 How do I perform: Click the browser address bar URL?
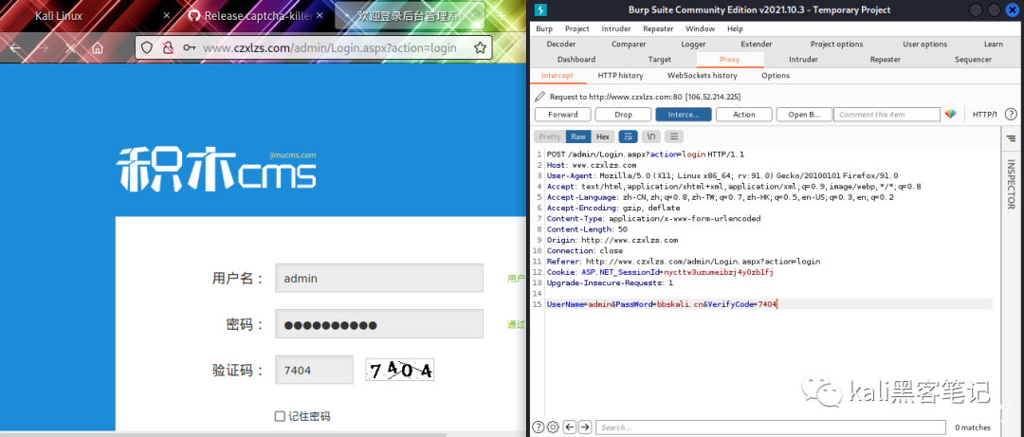coord(330,47)
